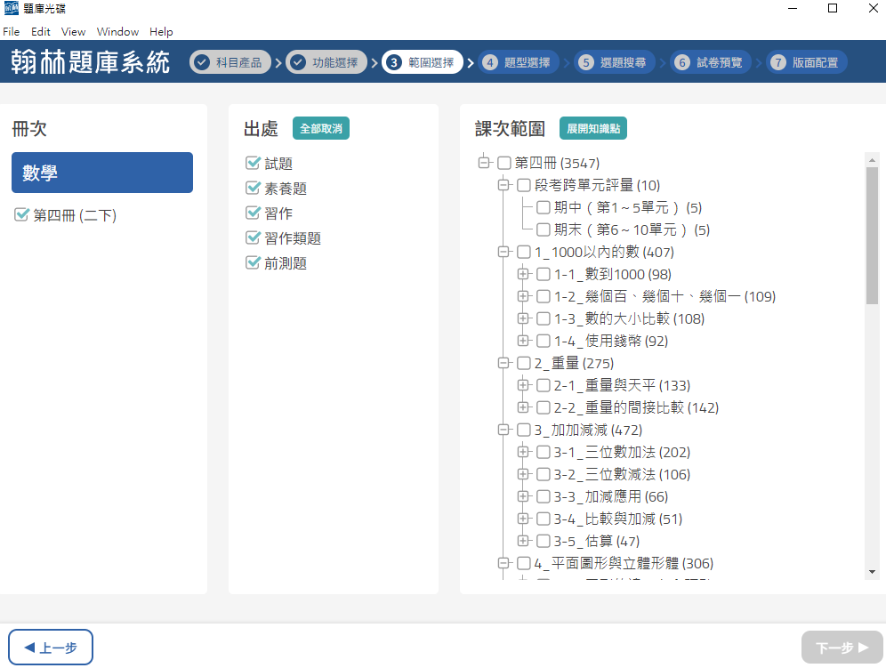Viewport: 886px width, 668px height.
Task: Expand the 1-1_數到1000 tree node
Action: click(523, 275)
